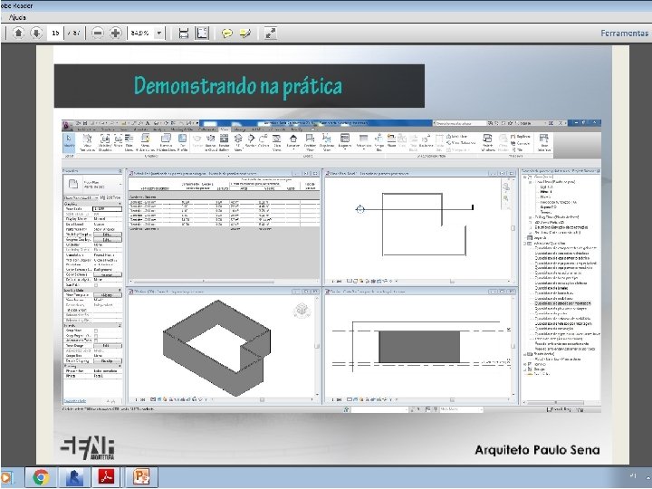
Task: Select fit one full page icon
Action: coord(202,33)
